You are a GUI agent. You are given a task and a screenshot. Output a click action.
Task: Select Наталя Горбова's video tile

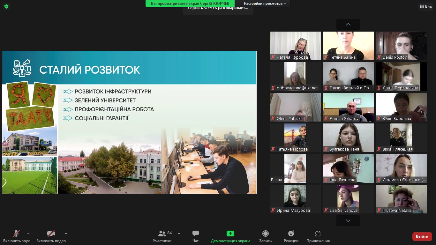click(x=295, y=46)
